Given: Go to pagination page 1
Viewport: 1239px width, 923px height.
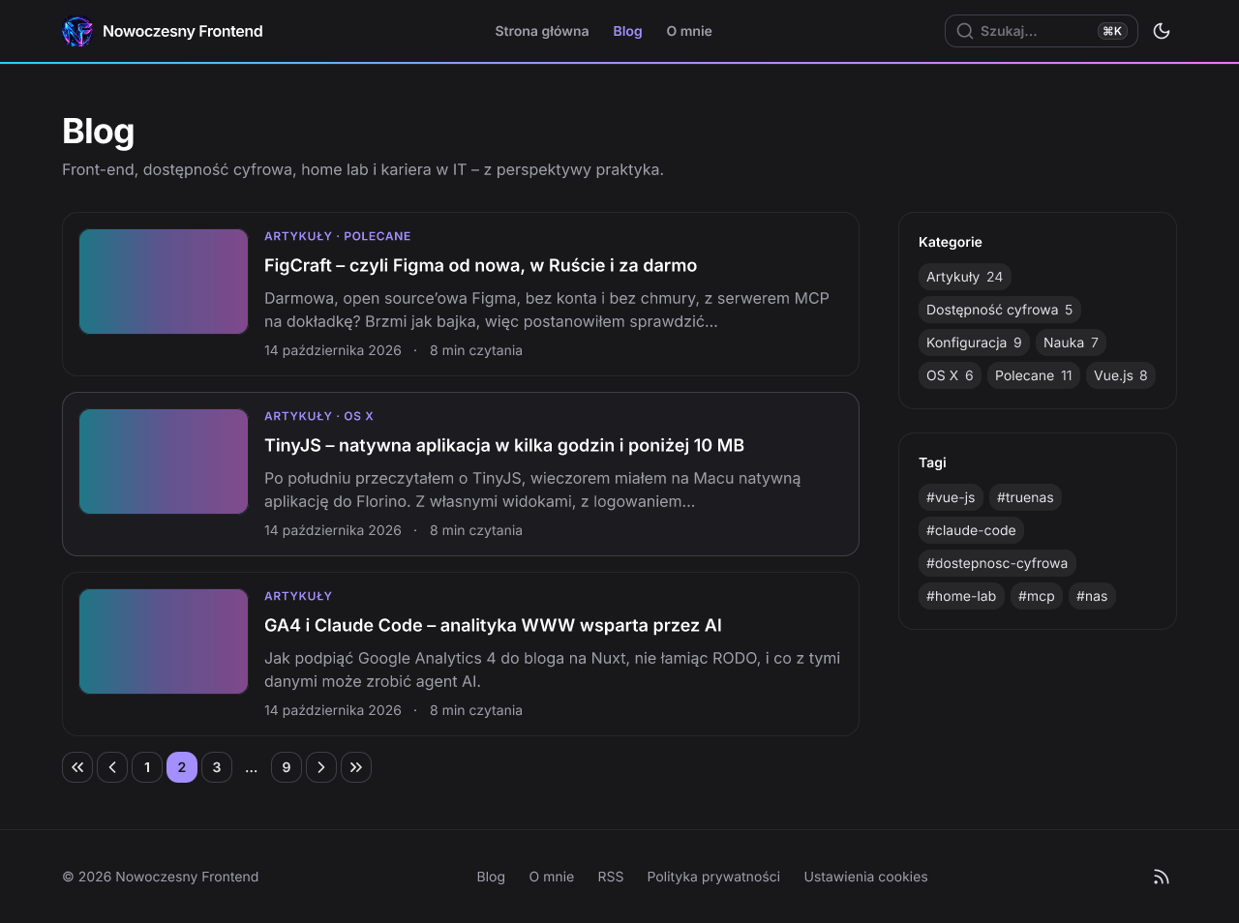Looking at the screenshot, I should pos(147,767).
